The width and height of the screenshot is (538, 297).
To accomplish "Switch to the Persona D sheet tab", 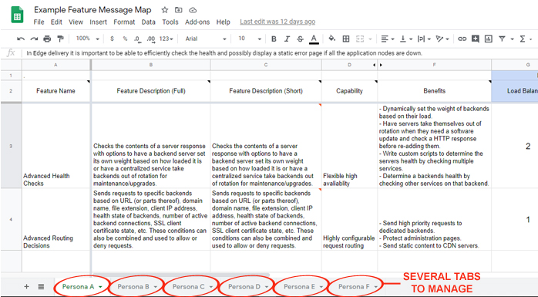I will tap(244, 286).
